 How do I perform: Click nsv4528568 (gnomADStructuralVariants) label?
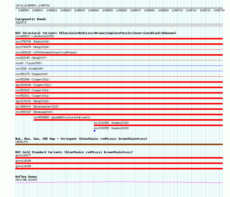[x=62, y=117]
